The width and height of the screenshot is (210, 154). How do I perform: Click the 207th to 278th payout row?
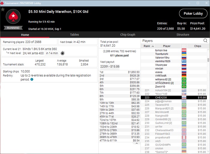pyautogui.click(x=119, y=130)
